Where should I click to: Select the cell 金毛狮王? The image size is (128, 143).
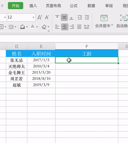[17, 72]
